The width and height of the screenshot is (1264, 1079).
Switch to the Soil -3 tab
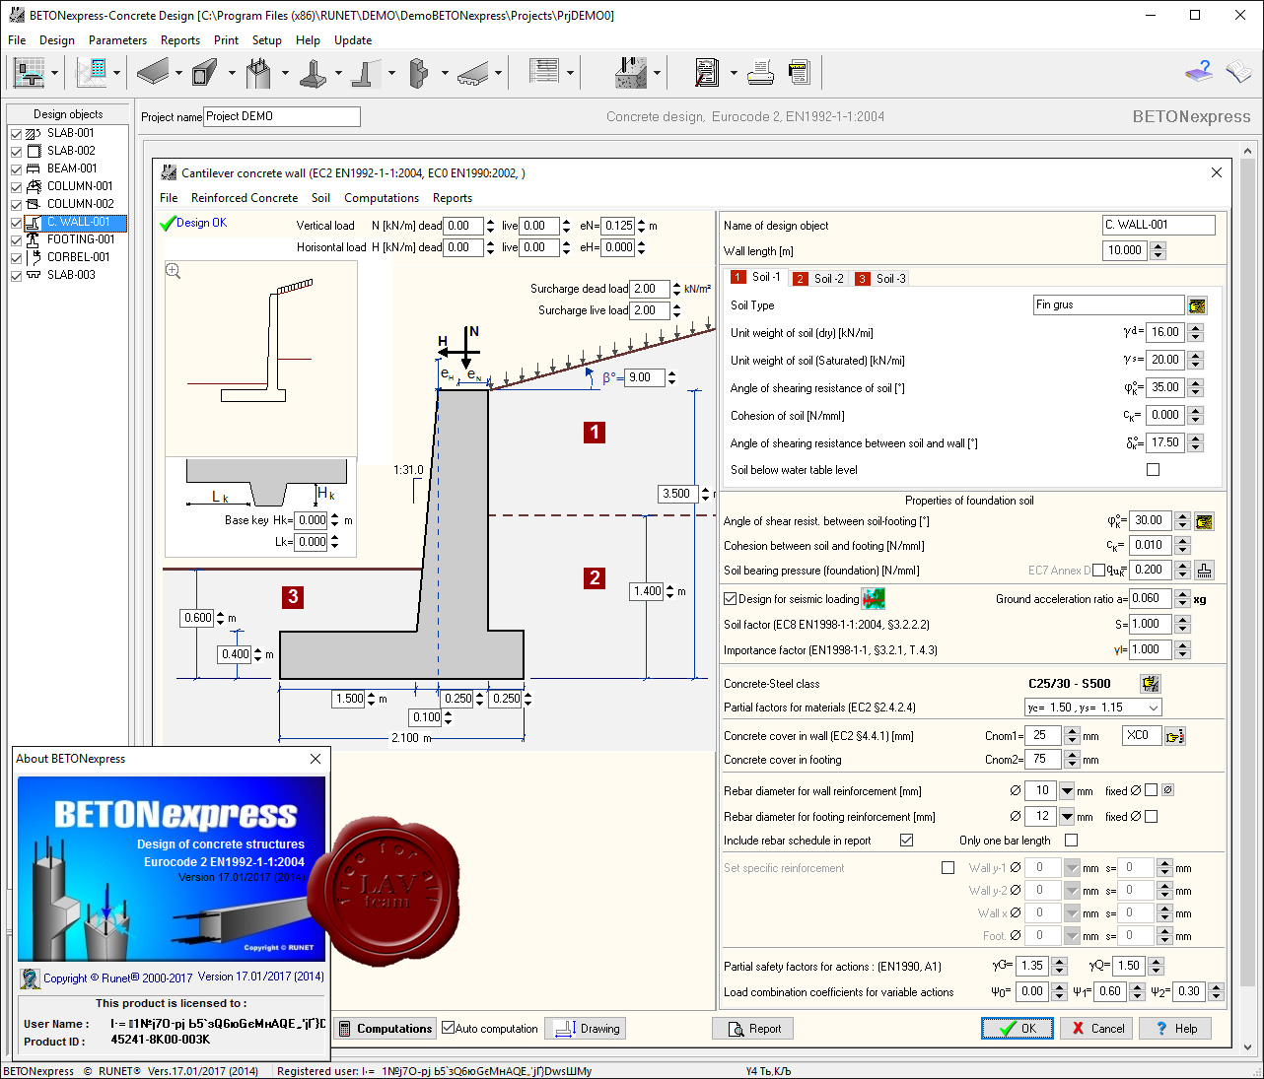[x=880, y=279]
